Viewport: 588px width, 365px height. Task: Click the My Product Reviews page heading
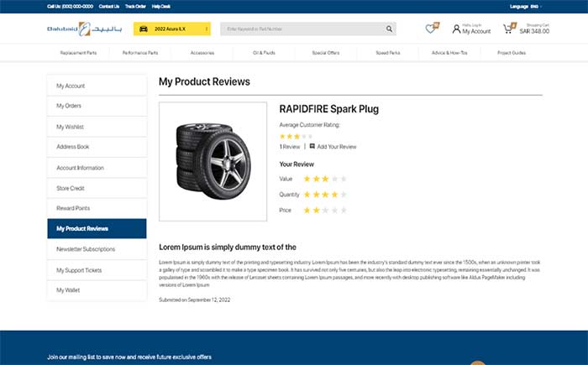204,81
